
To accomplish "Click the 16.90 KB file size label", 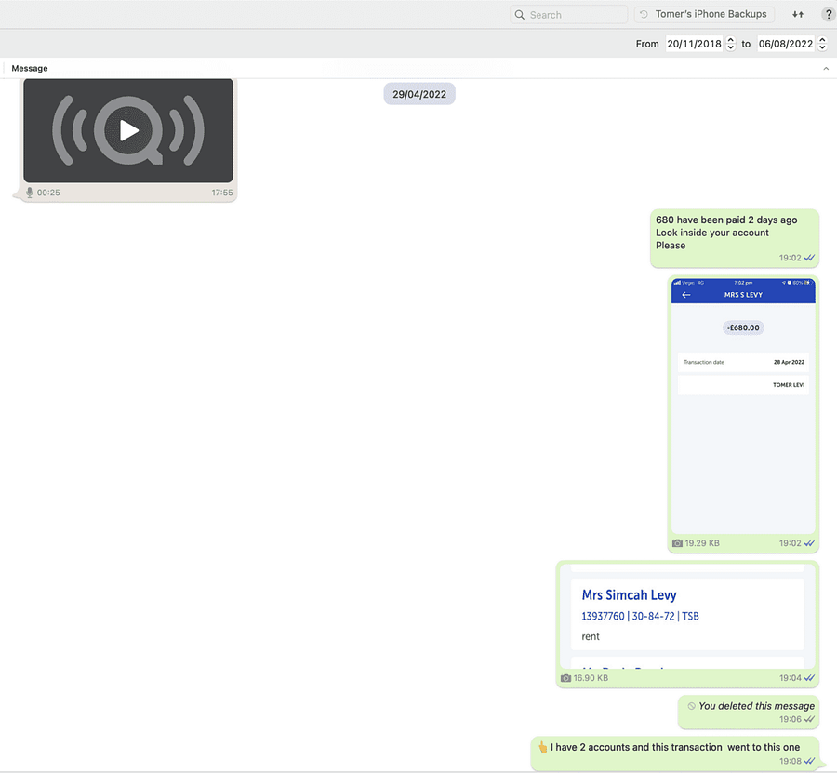I will point(591,678).
